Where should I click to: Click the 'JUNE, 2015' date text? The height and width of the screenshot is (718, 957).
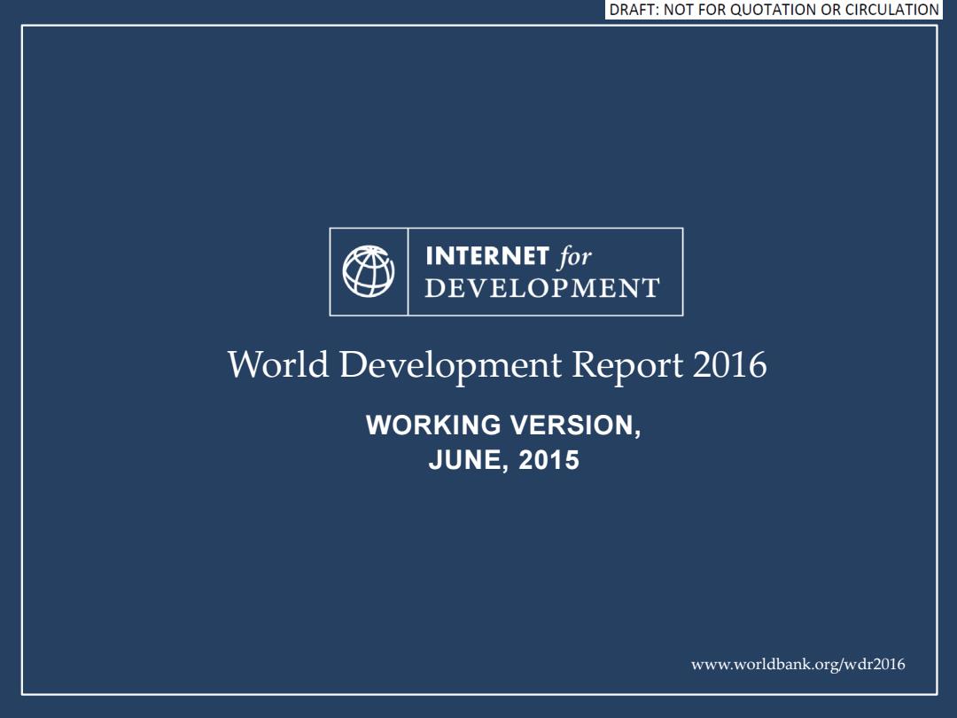[x=503, y=460]
